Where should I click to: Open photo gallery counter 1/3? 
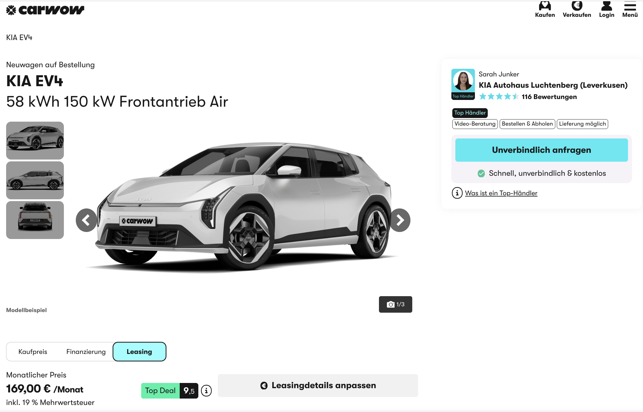click(395, 304)
